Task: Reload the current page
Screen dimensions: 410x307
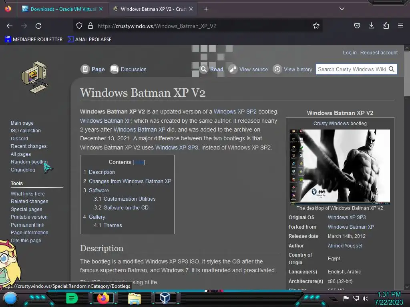Action: tap(38, 26)
